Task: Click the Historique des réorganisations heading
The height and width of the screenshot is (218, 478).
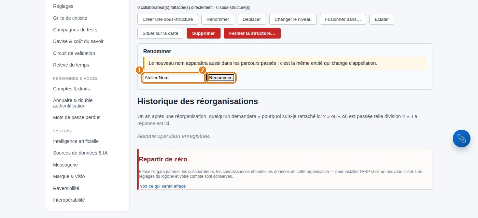Action: point(198,101)
